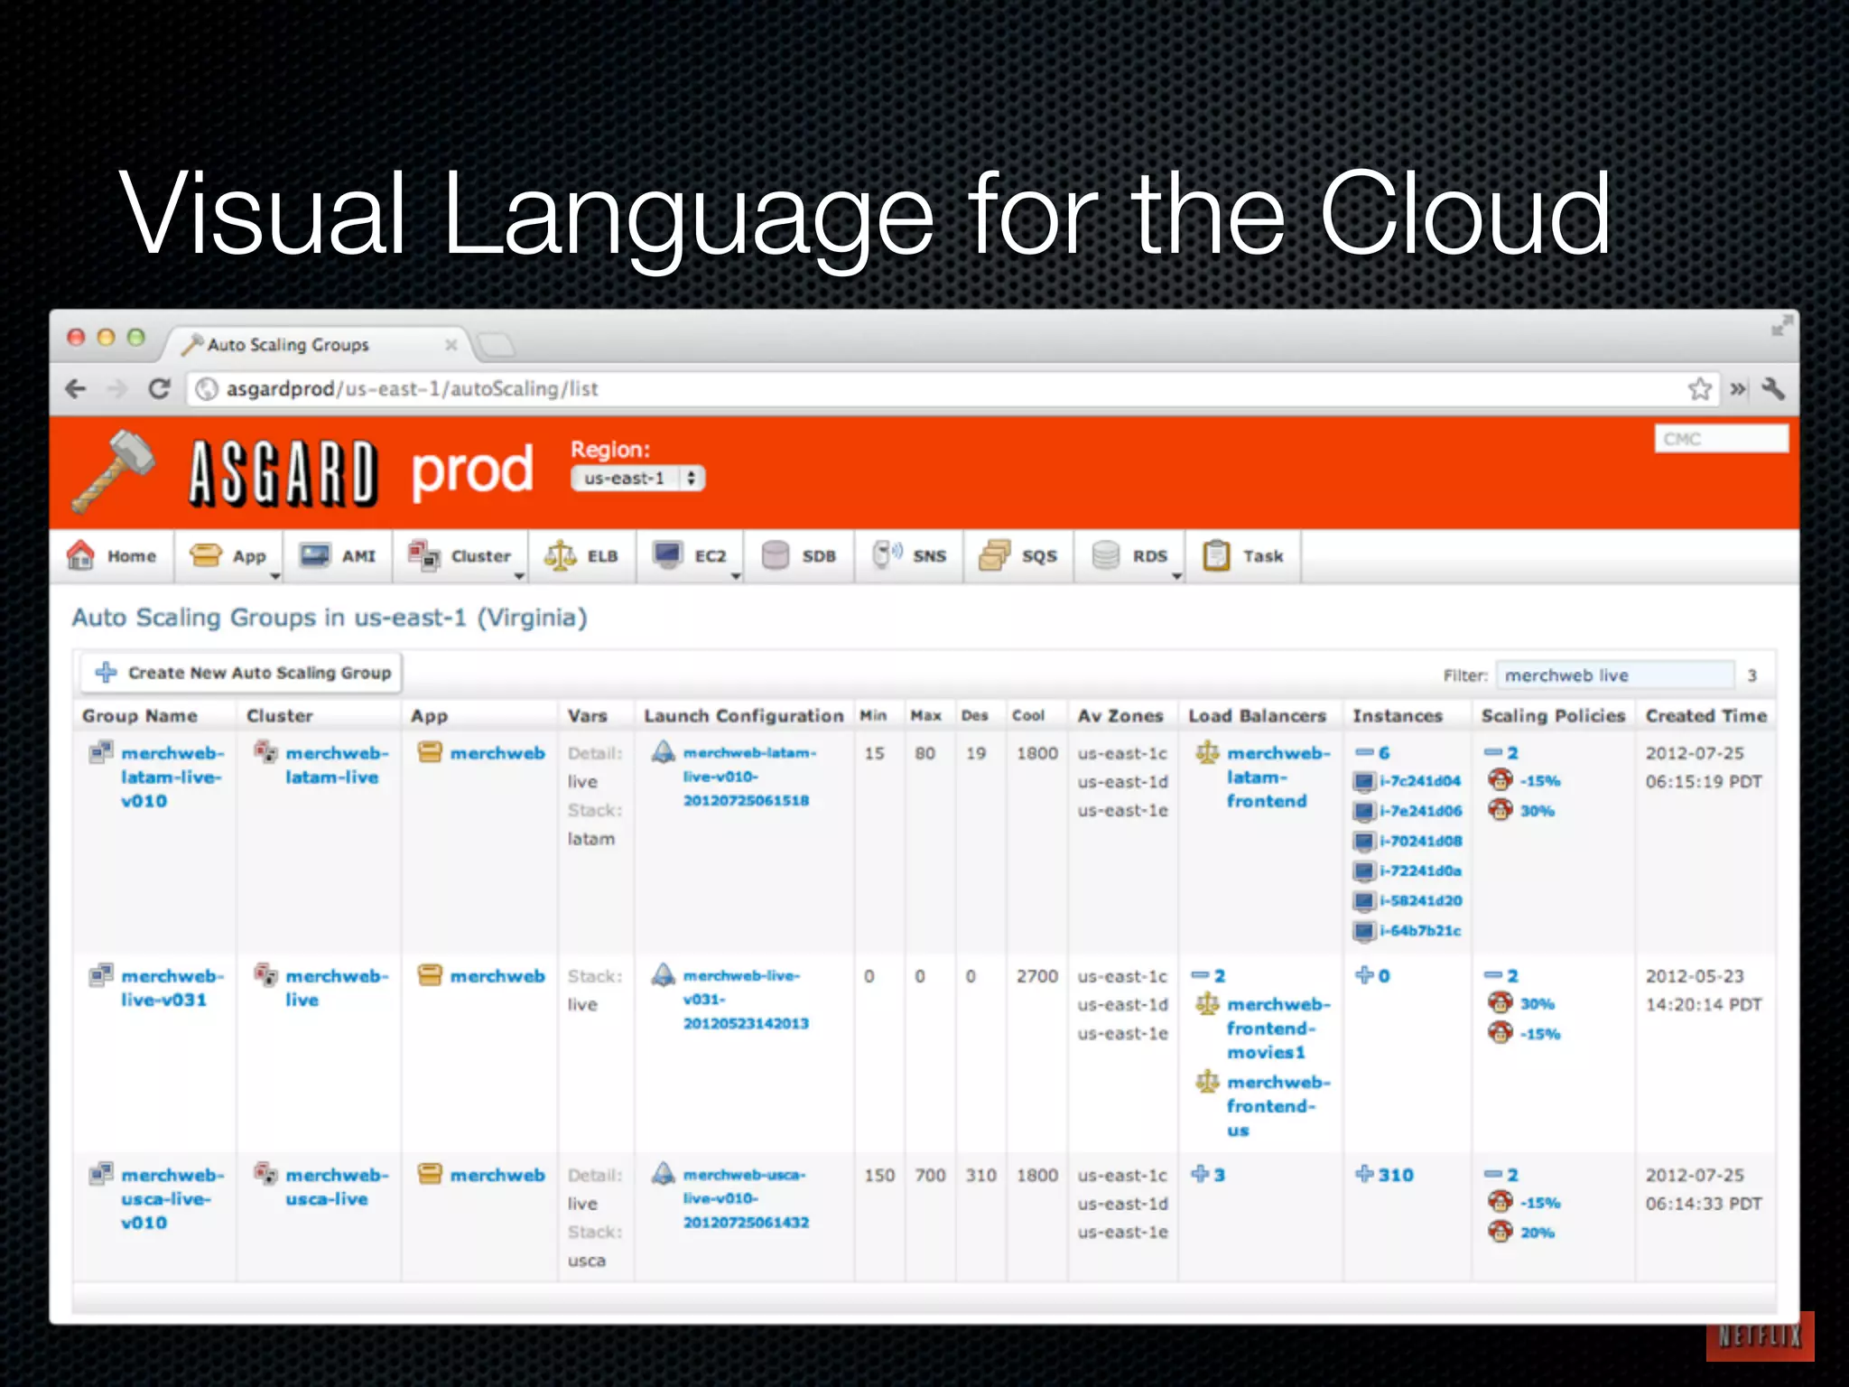Sort by Group Name column header
The image size is (1849, 1387).
140,716
